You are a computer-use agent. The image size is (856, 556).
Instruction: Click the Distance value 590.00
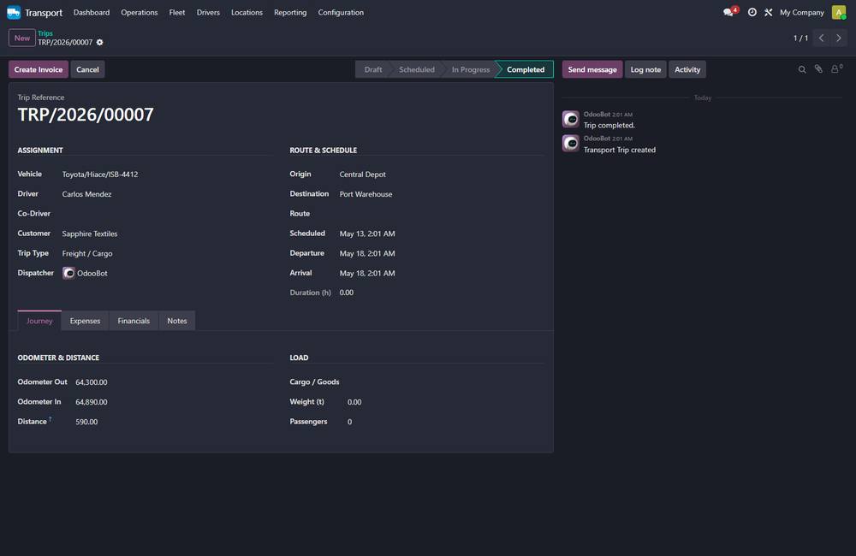pyautogui.click(x=86, y=422)
